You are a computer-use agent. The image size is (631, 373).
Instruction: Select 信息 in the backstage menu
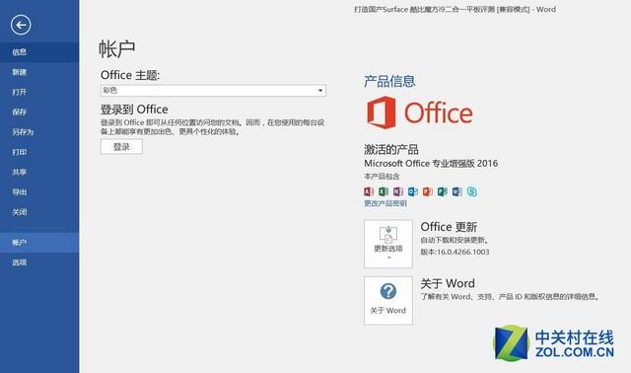39,52
